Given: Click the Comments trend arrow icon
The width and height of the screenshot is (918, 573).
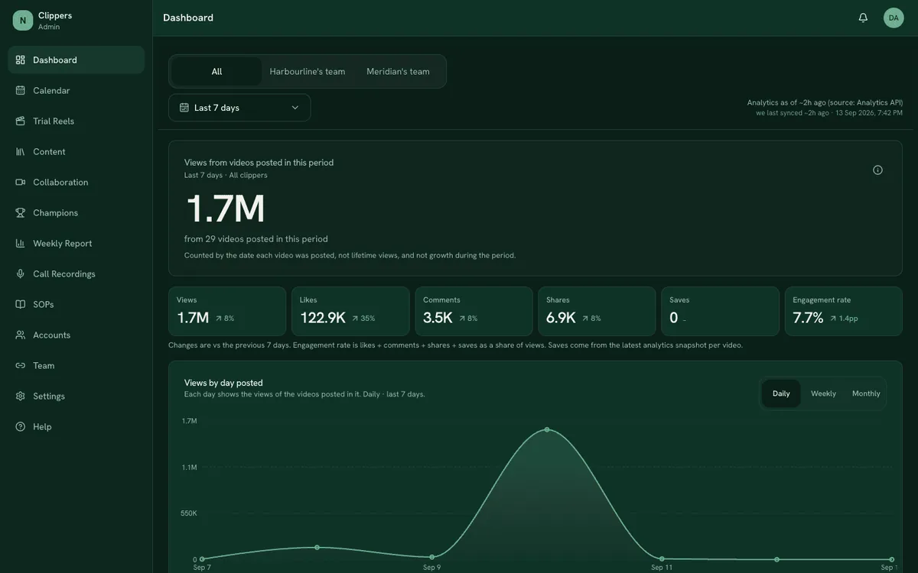Looking at the screenshot, I should 462,319.
